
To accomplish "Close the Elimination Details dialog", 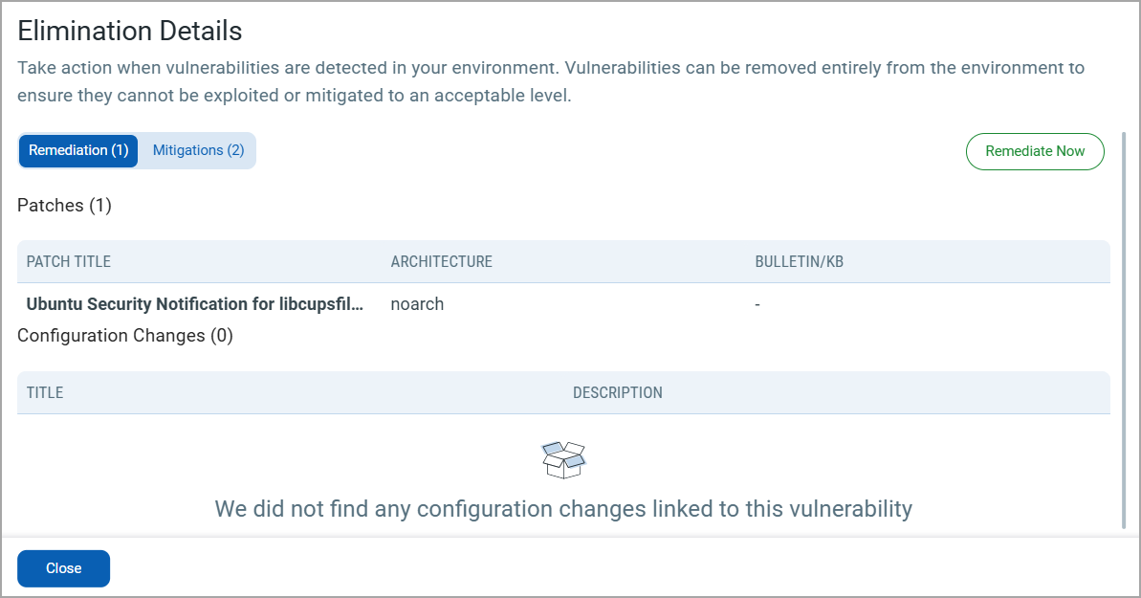I will click(63, 568).
